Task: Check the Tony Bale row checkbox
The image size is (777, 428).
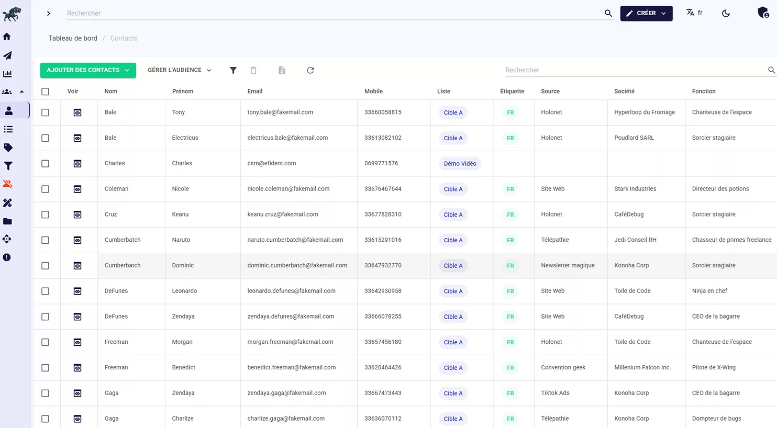Action: [x=46, y=112]
